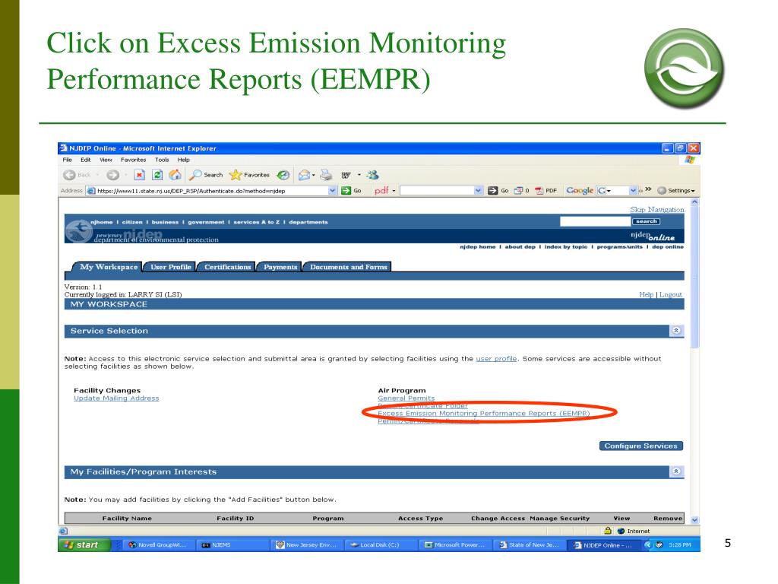Screen dimensions: 778x584
Task: Click the Logout link
Action: coord(671,294)
